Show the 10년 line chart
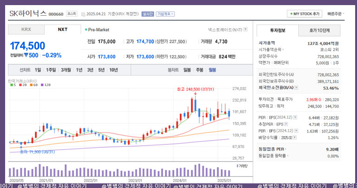 pos(113,70)
